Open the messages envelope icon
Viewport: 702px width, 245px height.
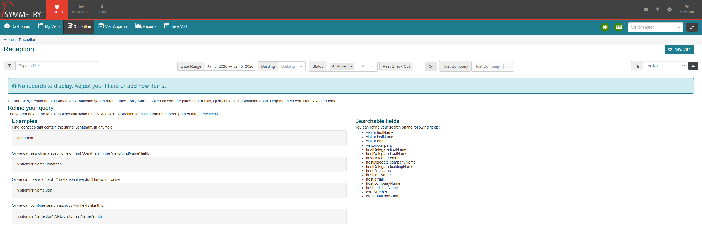click(646, 10)
